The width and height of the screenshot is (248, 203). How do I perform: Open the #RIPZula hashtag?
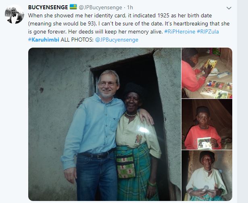click(x=208, y=31)
